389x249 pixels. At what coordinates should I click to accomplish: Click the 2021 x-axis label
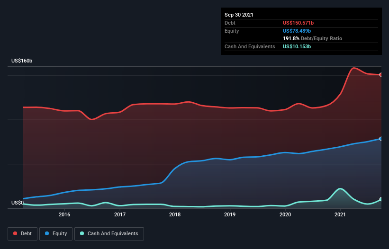point(340,214)
